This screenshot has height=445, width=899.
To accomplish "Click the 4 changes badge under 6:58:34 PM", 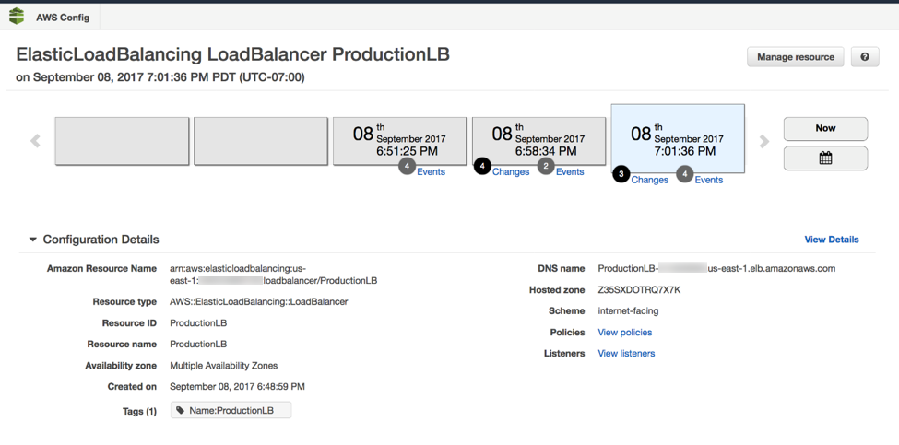I will click(x=482, y=166).
